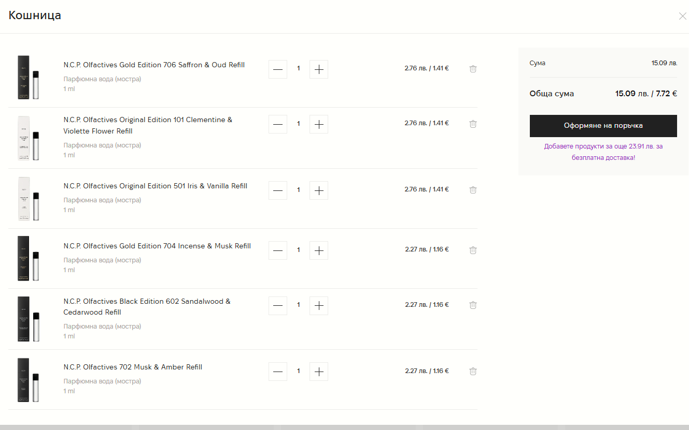Increase quantity of 706 Saffron & Oud

coord(319,69)
